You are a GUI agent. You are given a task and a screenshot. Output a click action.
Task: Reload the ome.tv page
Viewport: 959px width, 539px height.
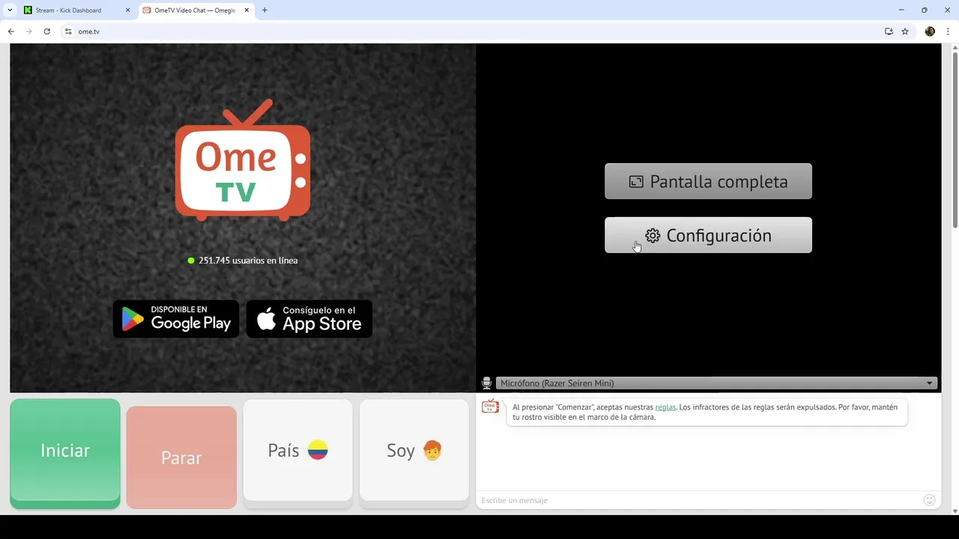pyautogui.click(x=46, y=31)
